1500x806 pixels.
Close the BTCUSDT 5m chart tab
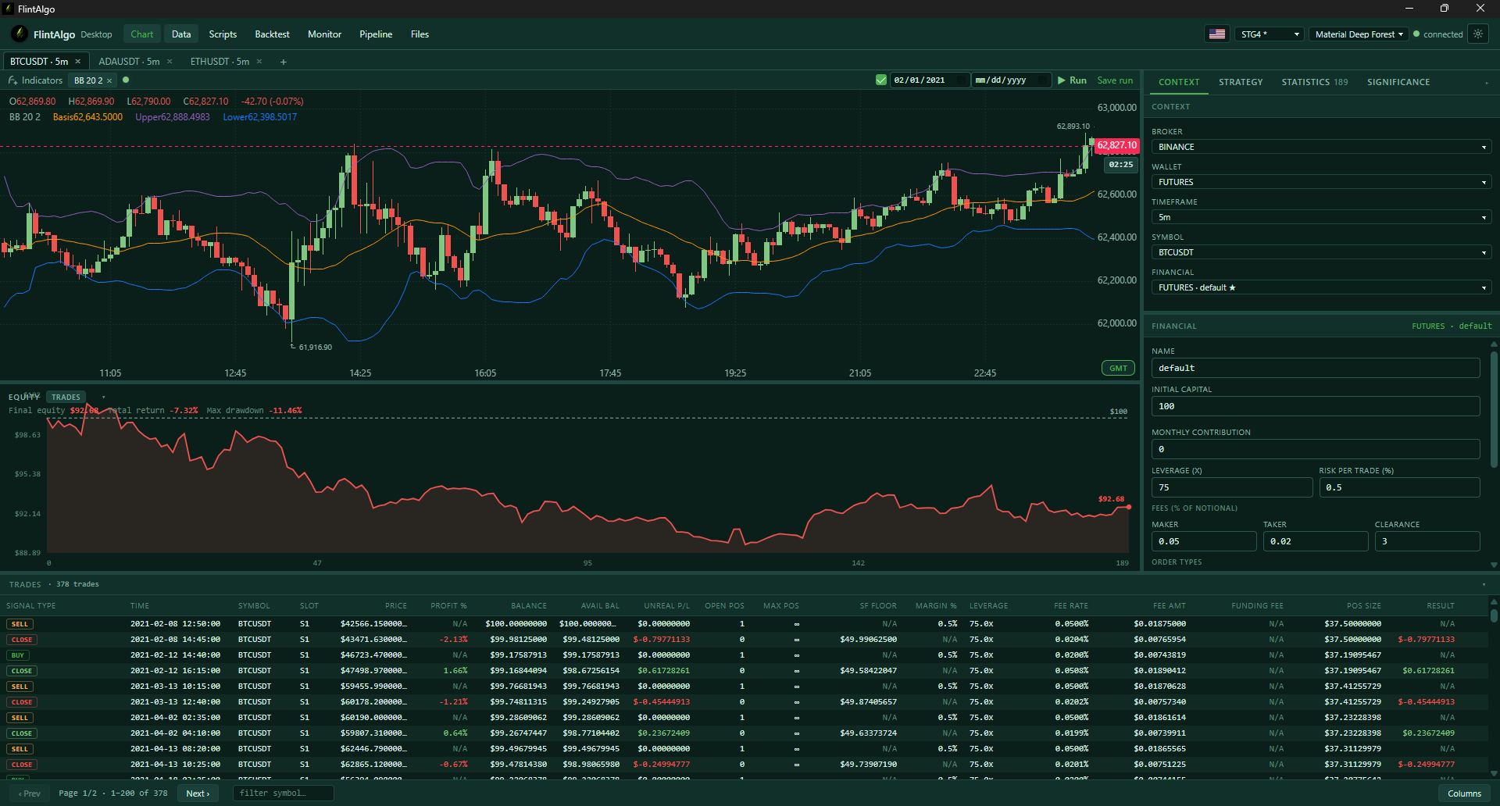tap(78, 62)
